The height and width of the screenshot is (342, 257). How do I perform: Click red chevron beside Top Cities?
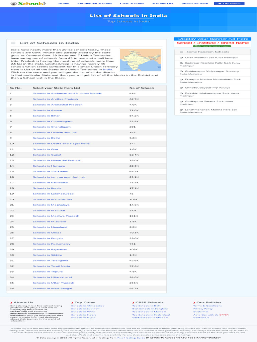[x=72, y=303]
